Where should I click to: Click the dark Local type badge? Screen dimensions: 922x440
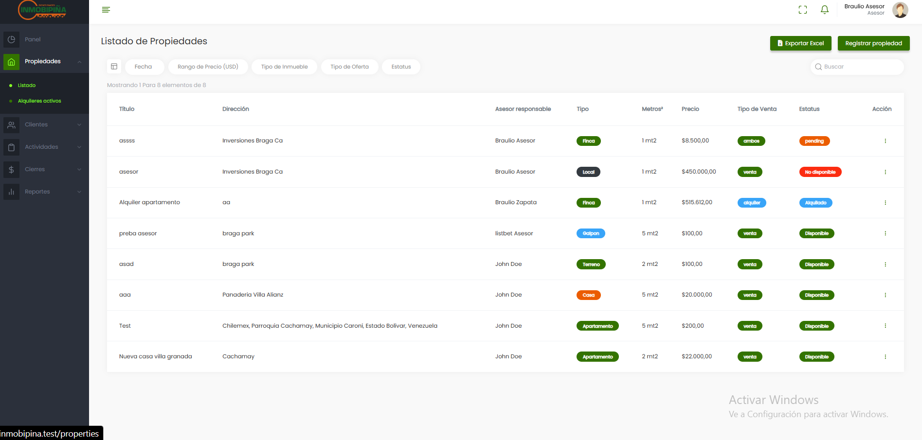click(588, 172)
